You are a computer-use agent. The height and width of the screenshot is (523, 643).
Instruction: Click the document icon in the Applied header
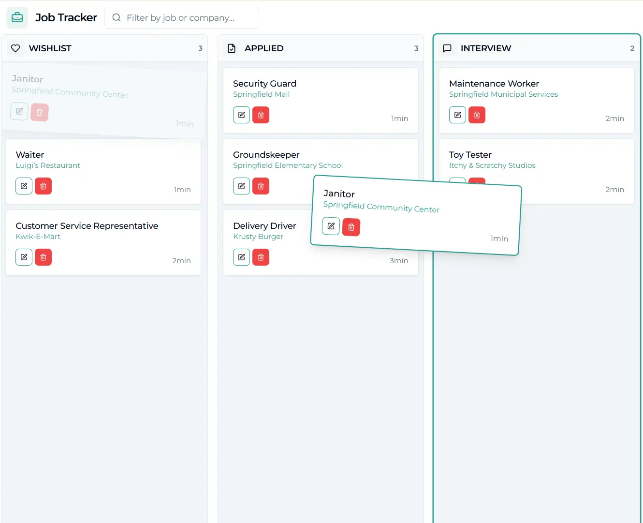coord(231,48)
